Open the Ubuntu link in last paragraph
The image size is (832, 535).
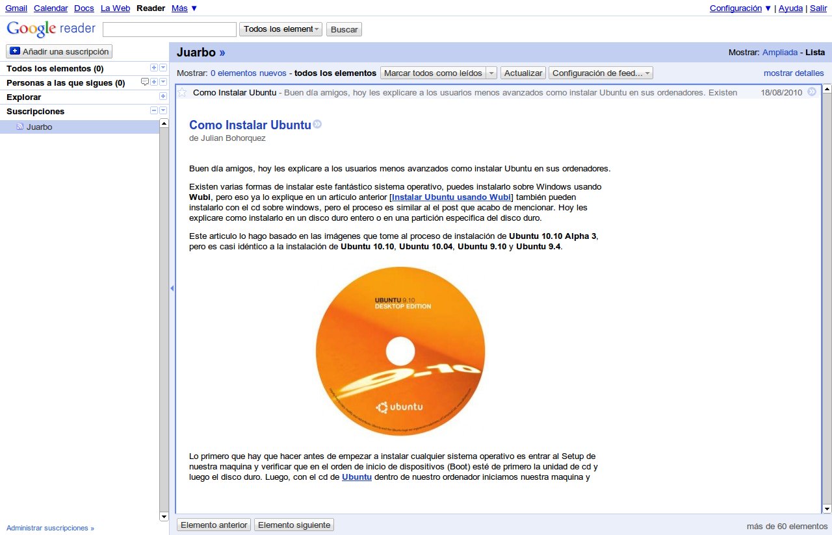point(357,477)
